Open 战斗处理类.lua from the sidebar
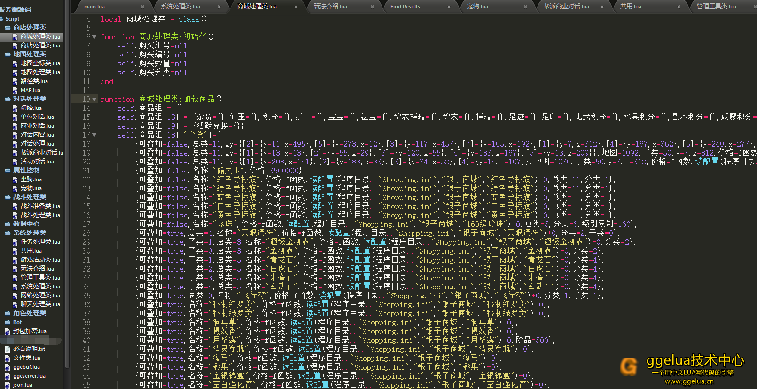 click(x=40, y=215)
